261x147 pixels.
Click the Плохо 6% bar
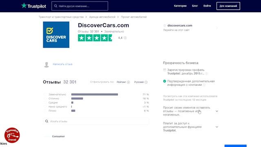[x=73, y=111]
